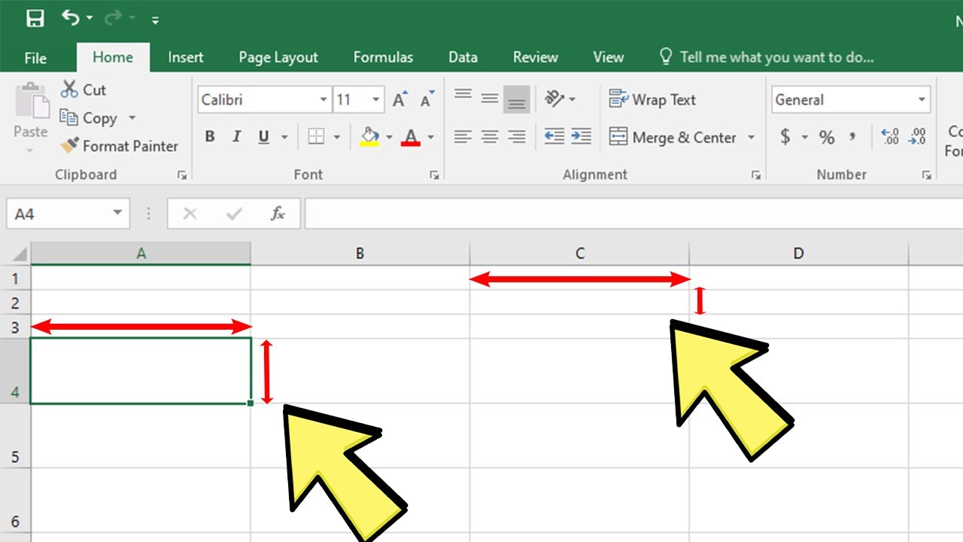Click the Tell me what you want to do box
The image size is (963, 542).
click(767, 57)
